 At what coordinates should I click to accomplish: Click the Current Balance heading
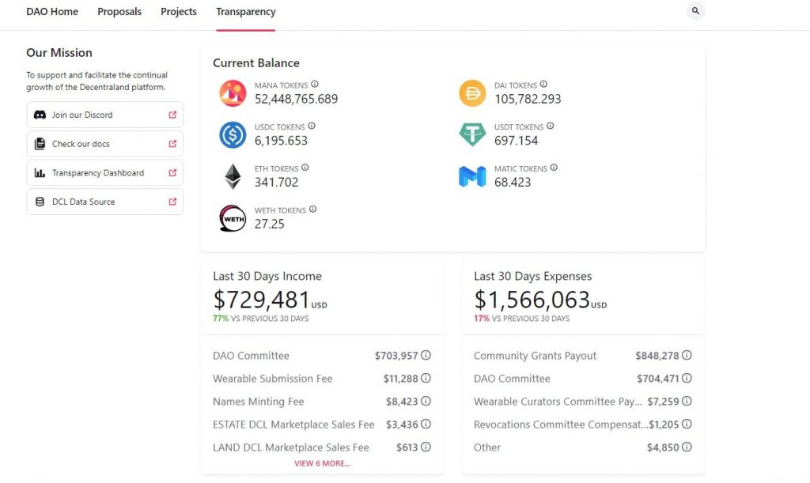256,63
